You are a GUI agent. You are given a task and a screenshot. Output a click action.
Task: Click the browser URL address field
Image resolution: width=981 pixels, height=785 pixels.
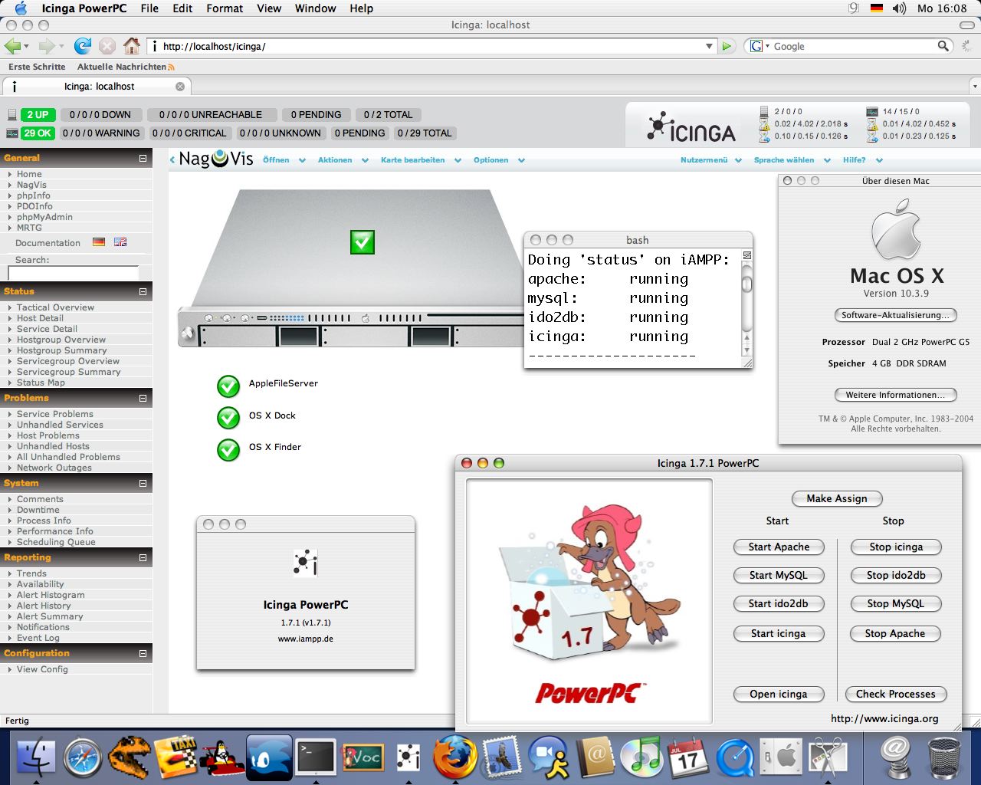click(x=431, y=46)
